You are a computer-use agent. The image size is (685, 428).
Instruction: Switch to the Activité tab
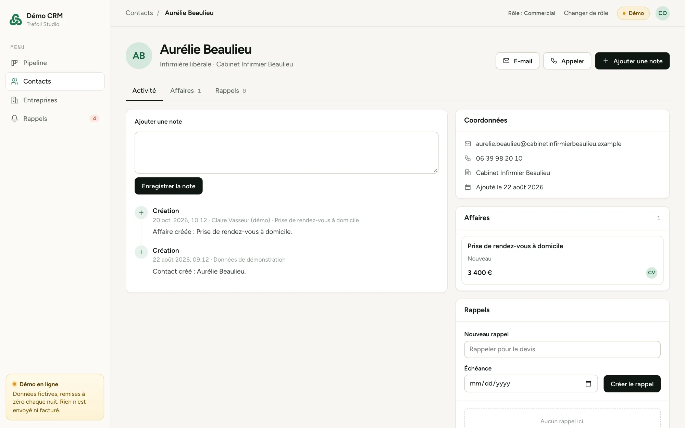144,91
